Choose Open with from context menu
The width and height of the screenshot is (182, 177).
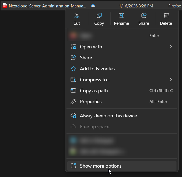(122, 47)
